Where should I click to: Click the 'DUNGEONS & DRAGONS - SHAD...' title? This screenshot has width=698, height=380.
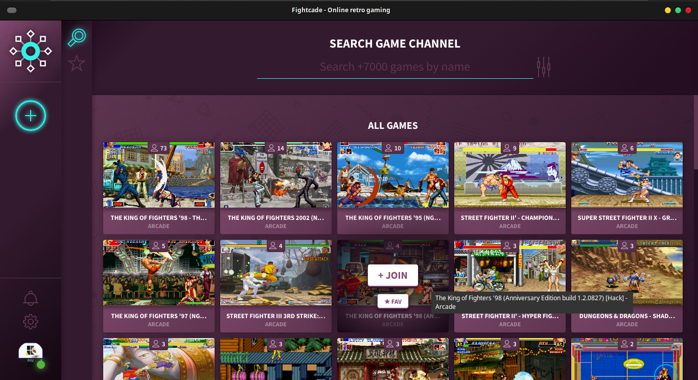(x=627, y=316)
